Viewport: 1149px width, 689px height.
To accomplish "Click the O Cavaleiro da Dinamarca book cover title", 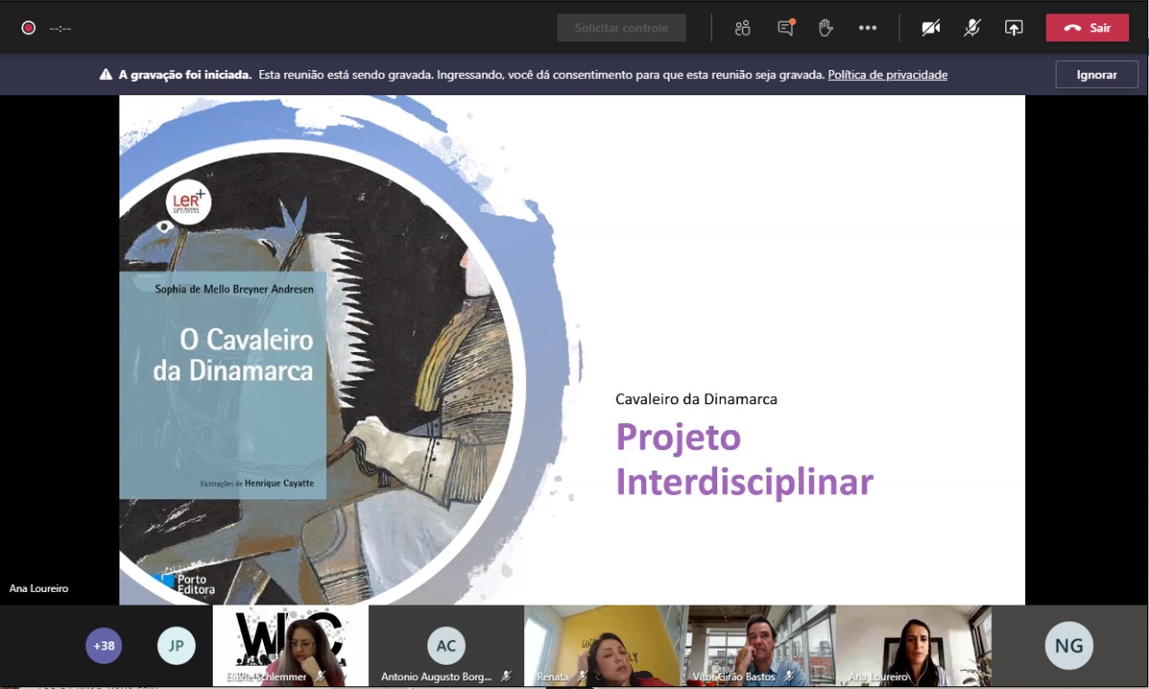I will [x=233, y=354].
